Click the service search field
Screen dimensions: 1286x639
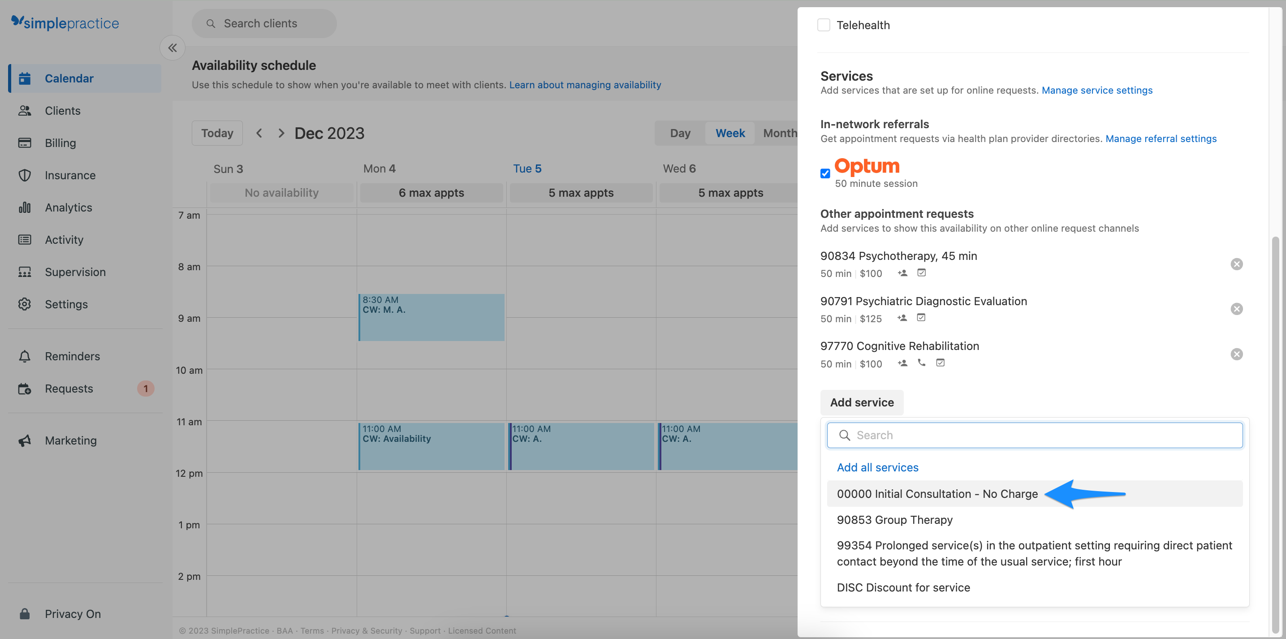point(1033,435)
